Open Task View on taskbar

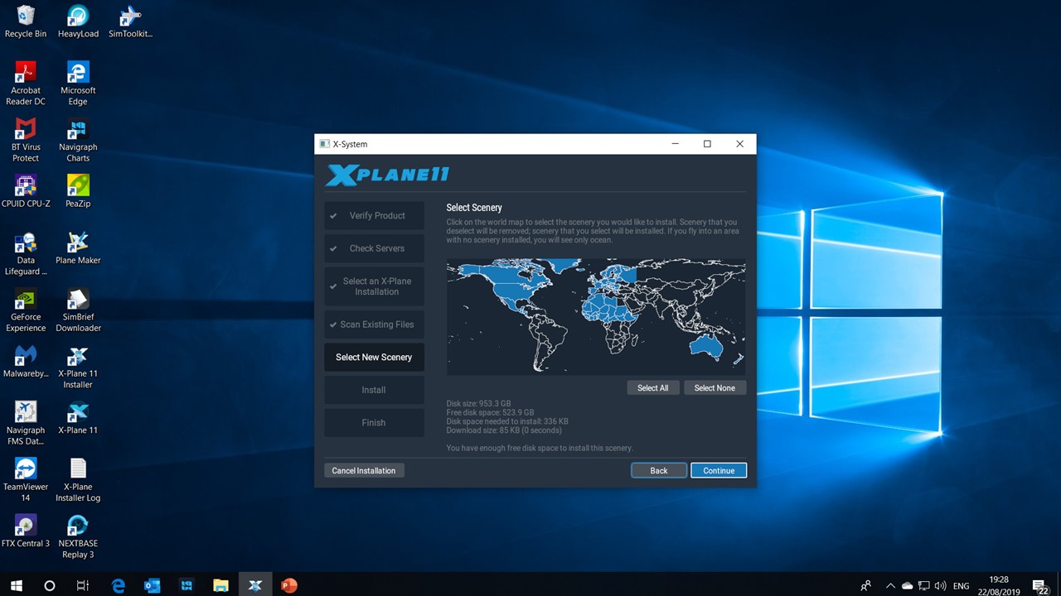pyautogui.click(x=83, y=585)
